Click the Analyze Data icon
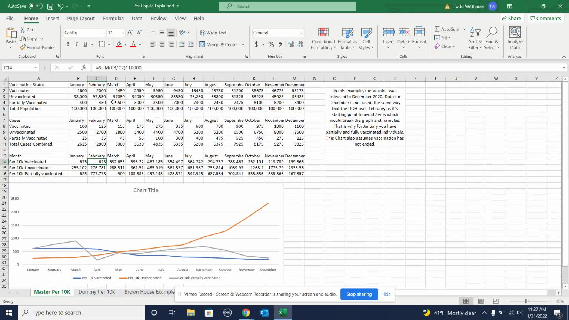This screenshot has height=320, width=569. point(515,32)
